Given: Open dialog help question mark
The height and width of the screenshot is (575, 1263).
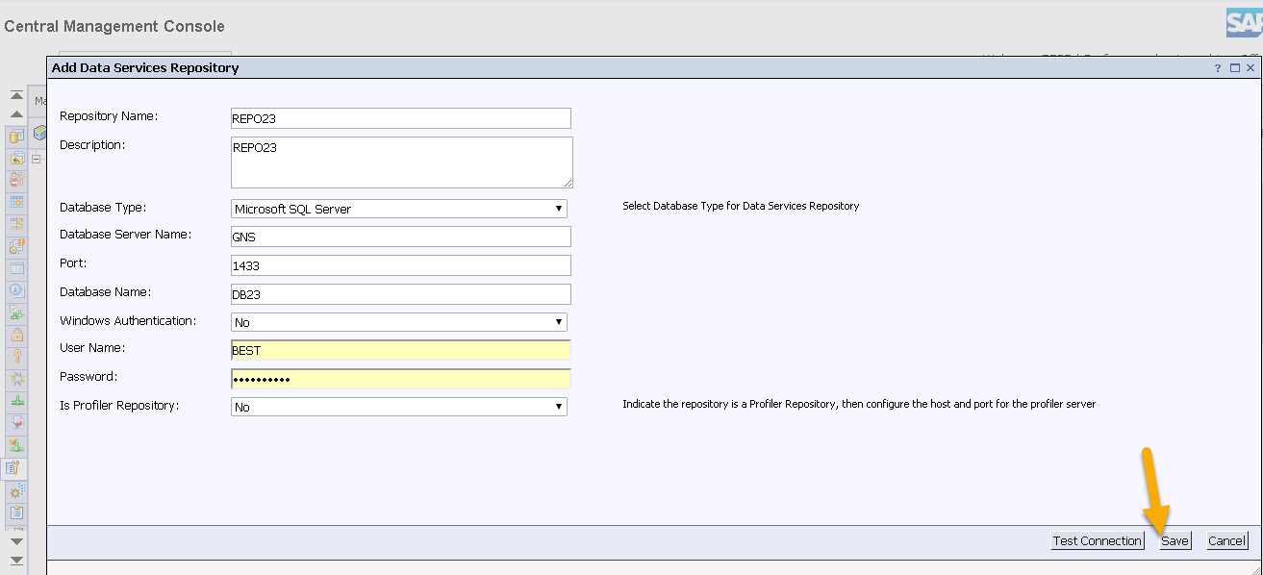Looking at the screenshot, I should pos(1218,68).
